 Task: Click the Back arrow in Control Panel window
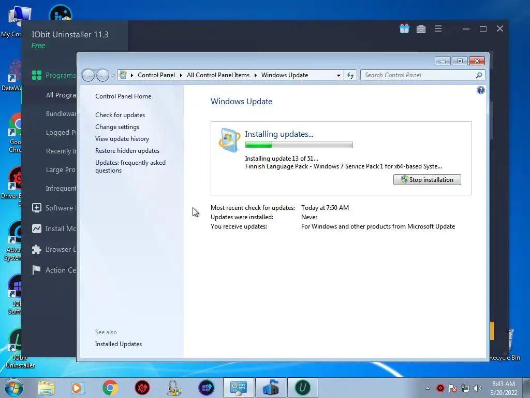[x=88, y=75]
